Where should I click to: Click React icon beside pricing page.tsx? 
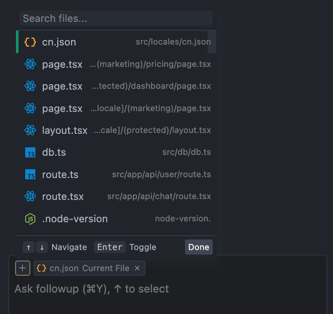(30, 64)
